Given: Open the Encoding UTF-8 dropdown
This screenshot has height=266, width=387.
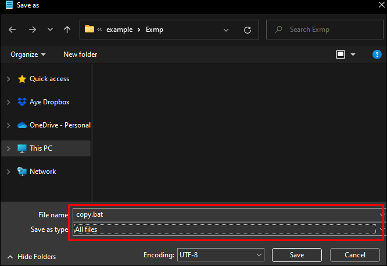Looking at the screenshot, I should (x=220, y=255).
